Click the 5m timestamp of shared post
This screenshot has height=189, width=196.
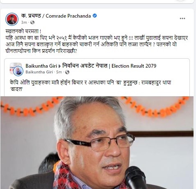[59, 72]
